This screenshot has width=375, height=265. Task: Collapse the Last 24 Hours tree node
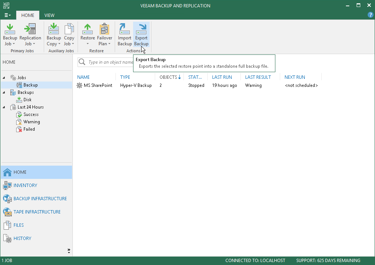coord(4,107)
